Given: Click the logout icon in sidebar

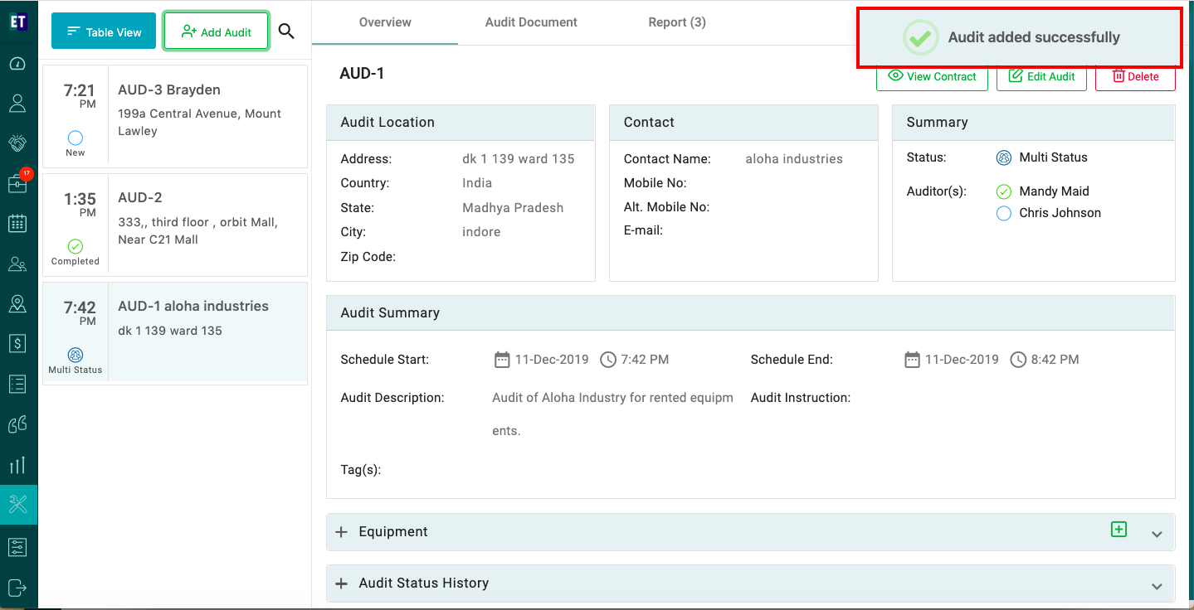Looking at the screenshot, I should (17, 588).
